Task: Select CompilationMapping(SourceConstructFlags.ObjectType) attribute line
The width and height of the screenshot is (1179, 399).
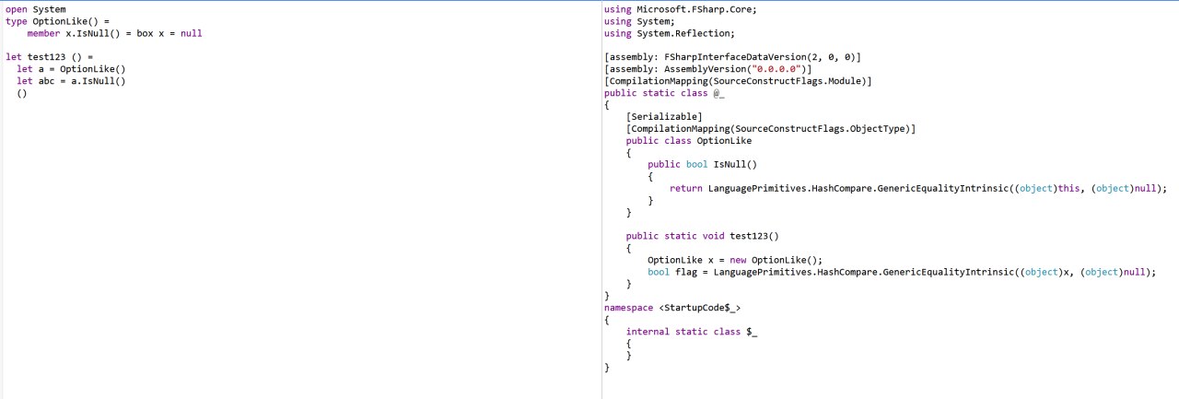Action: (x=771, y=129)
